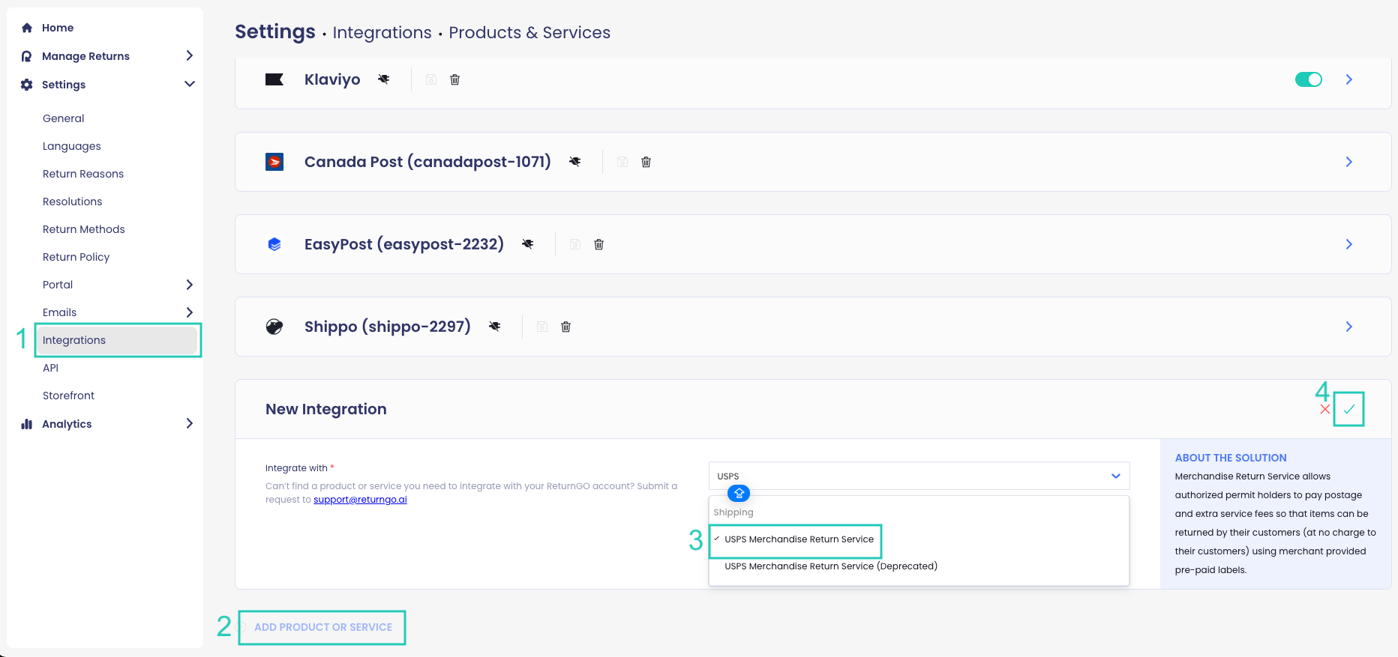Delete the Klaviyo integration via its trash icon
The image size is (1398, 657).
click(x=454, y=79)
